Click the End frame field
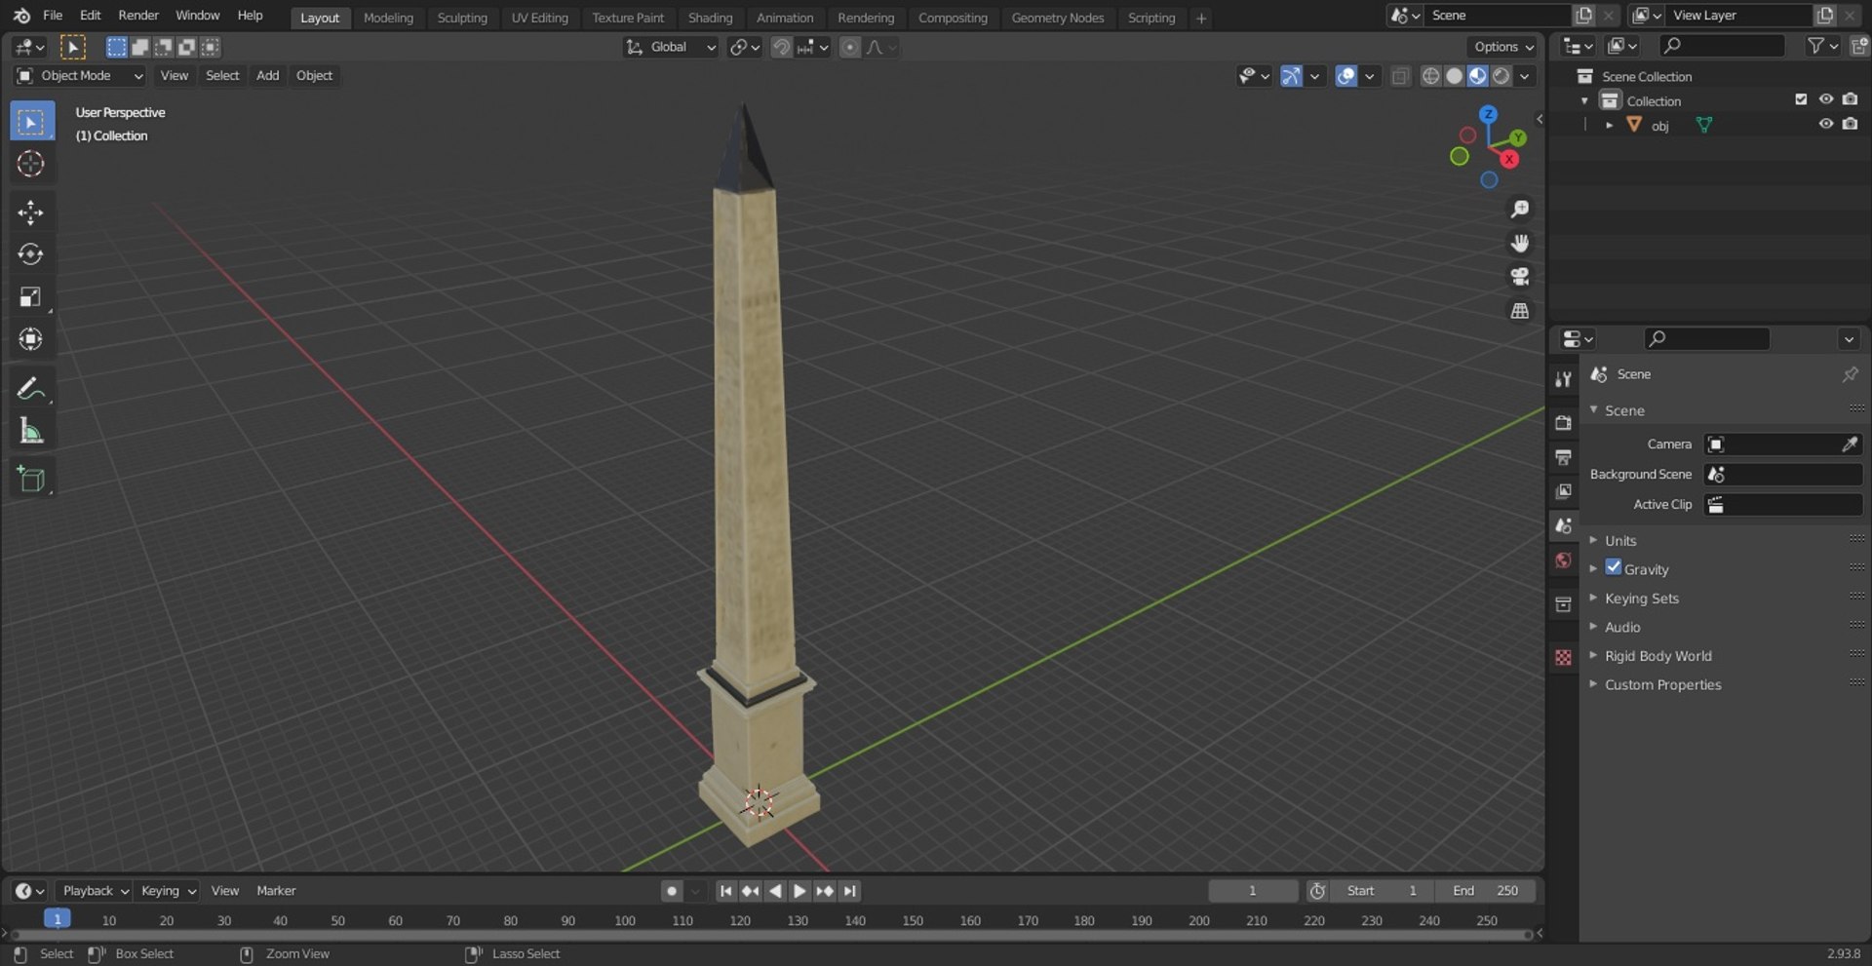1872x966 pixels. 1484,891
